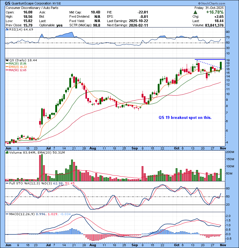239x248 pixels.
Task: Click the MA(20) 15.86 legend text
Action: point(18,64)
